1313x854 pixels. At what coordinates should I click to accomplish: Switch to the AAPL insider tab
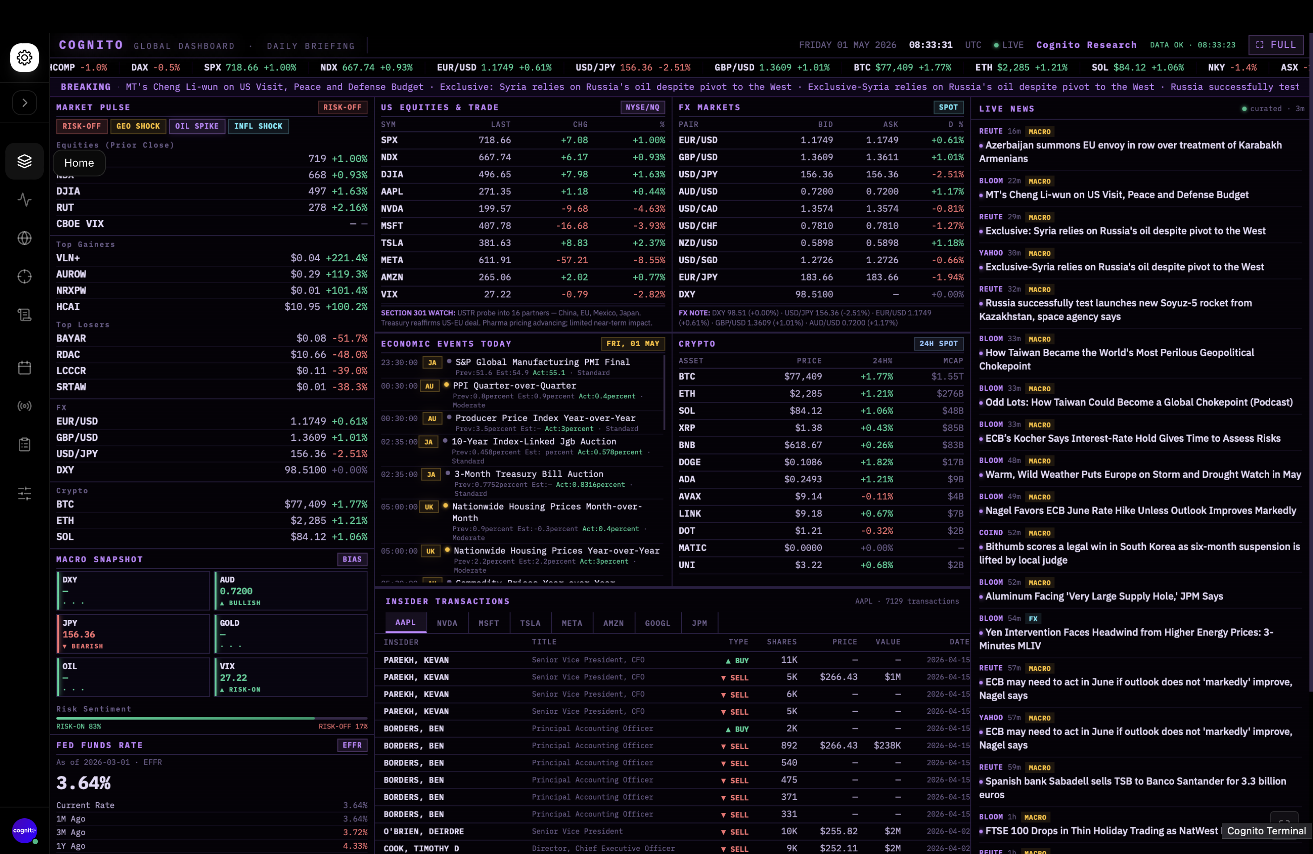[x=406, y=623]
